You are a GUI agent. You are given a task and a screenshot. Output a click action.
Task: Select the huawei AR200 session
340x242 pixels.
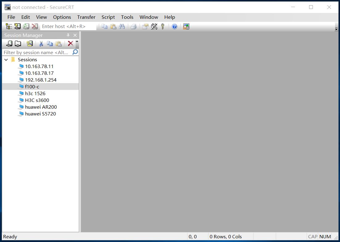[41, 107]
